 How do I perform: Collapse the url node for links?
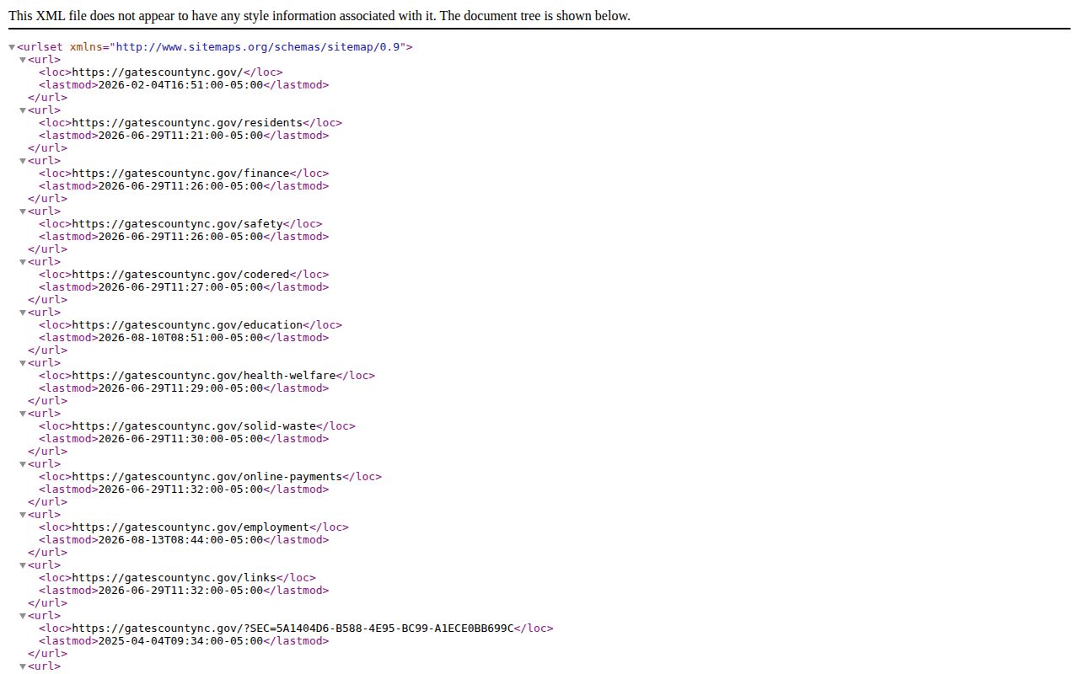click(24, 565)
